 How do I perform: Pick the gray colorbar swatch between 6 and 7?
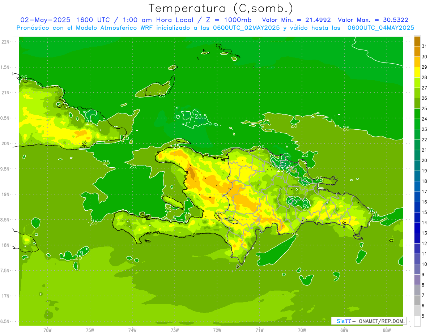click(x=417, y=300)
